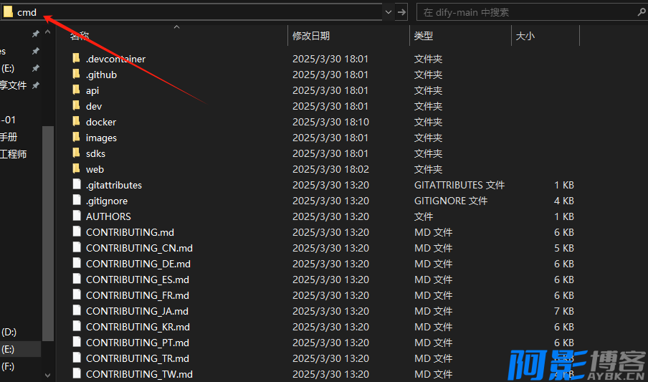The image size is (648, 382).
Task: Click the AUTHORS file icon
Action: point(77,216)
